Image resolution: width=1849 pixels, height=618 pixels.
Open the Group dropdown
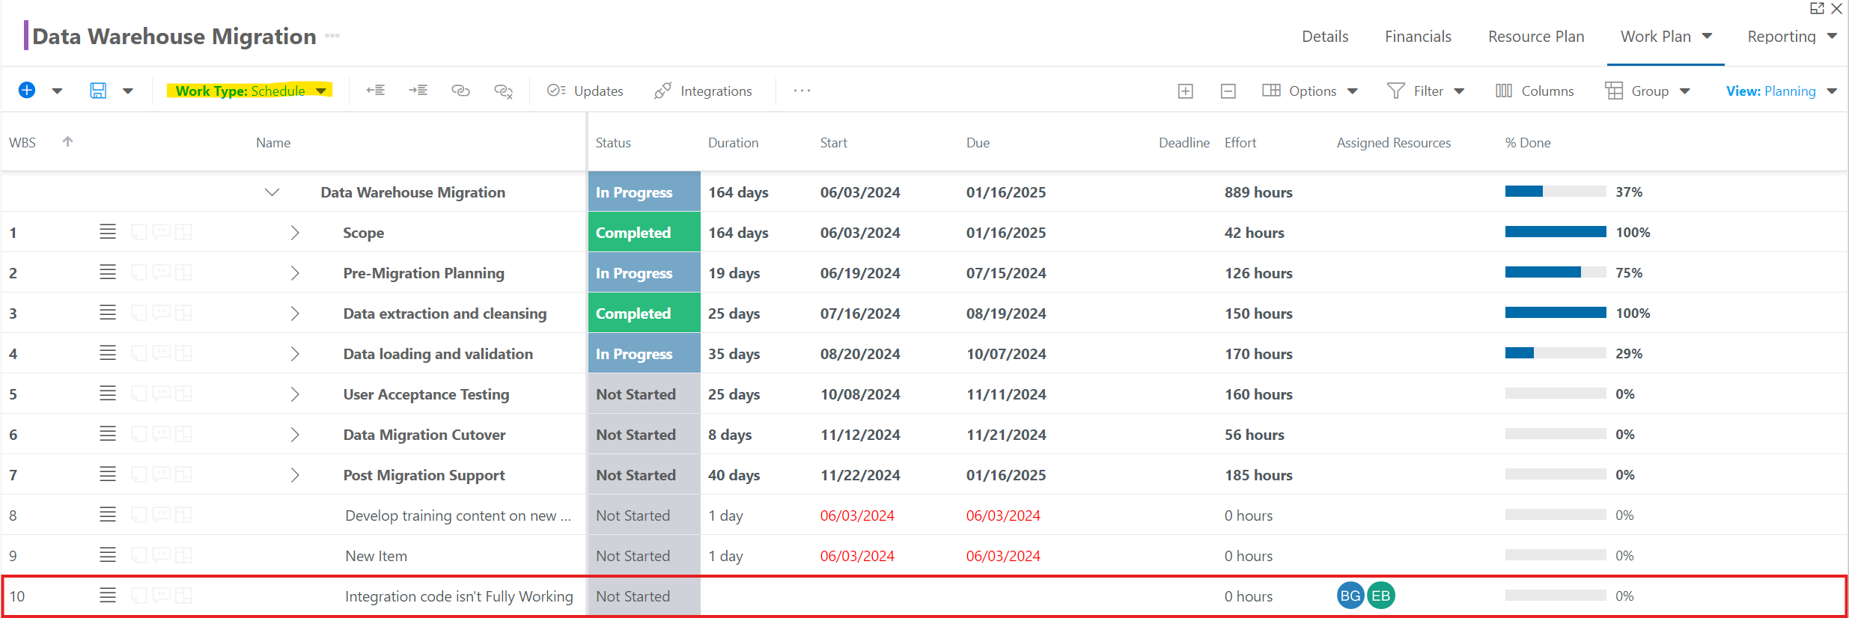coord(1648,91)
